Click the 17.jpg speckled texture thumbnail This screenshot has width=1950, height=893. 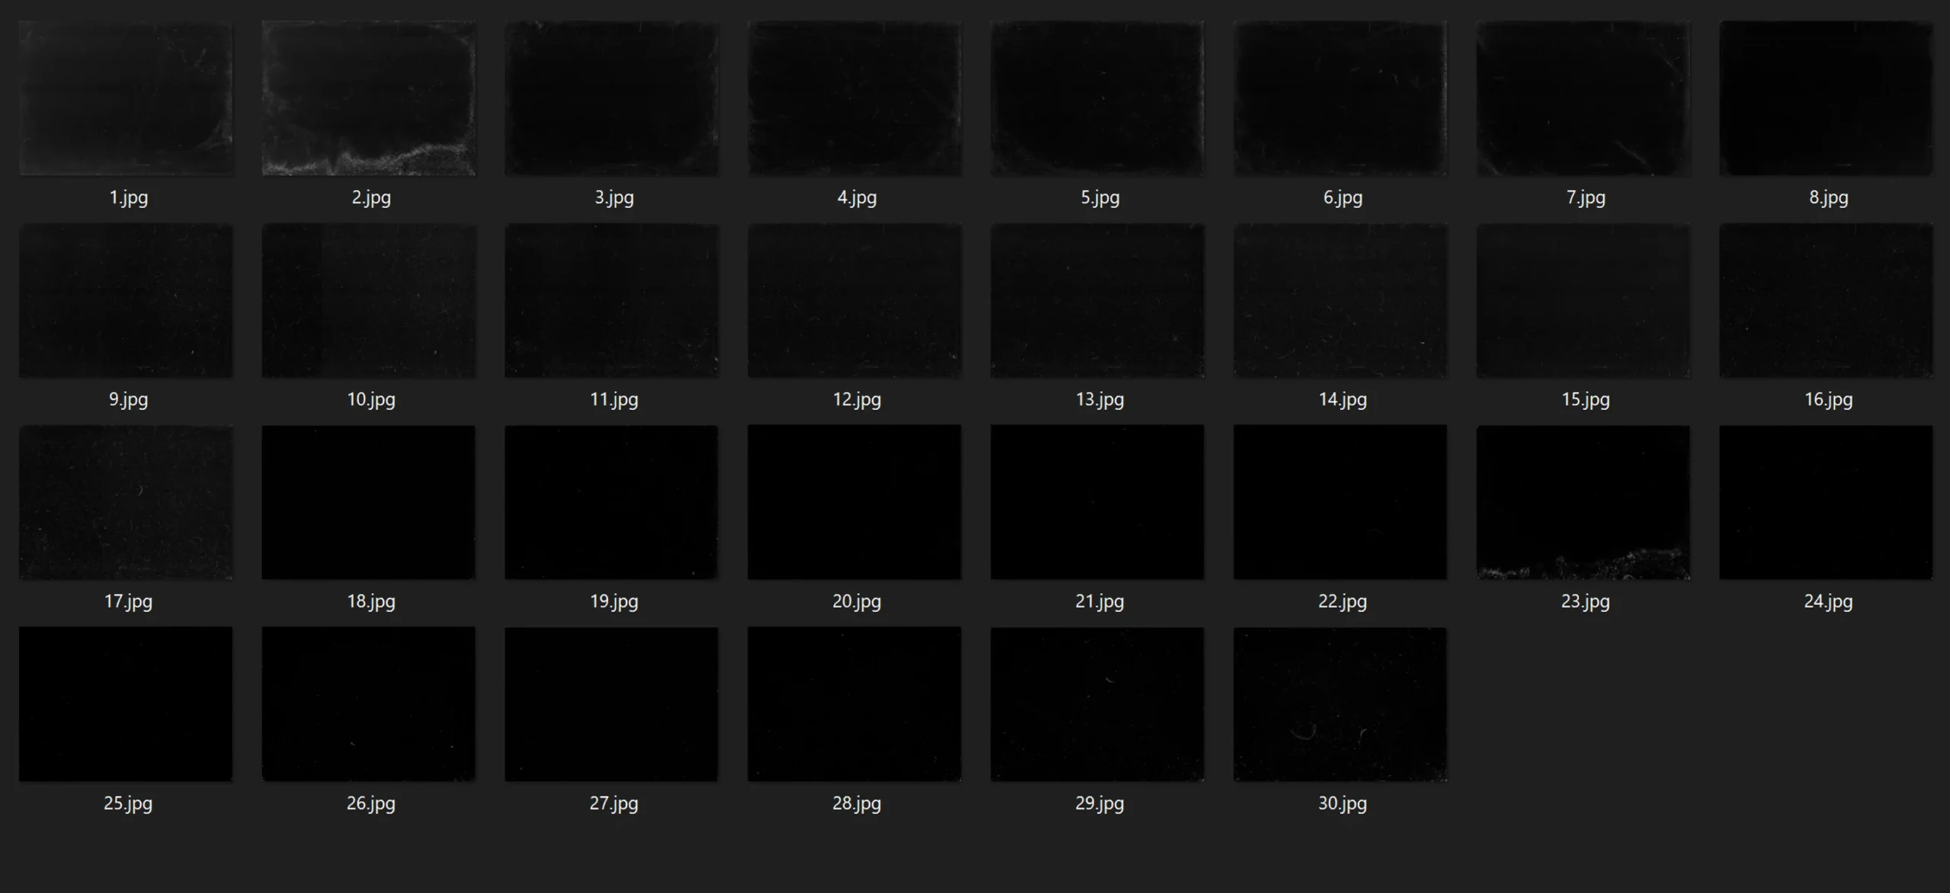[126, 502]
